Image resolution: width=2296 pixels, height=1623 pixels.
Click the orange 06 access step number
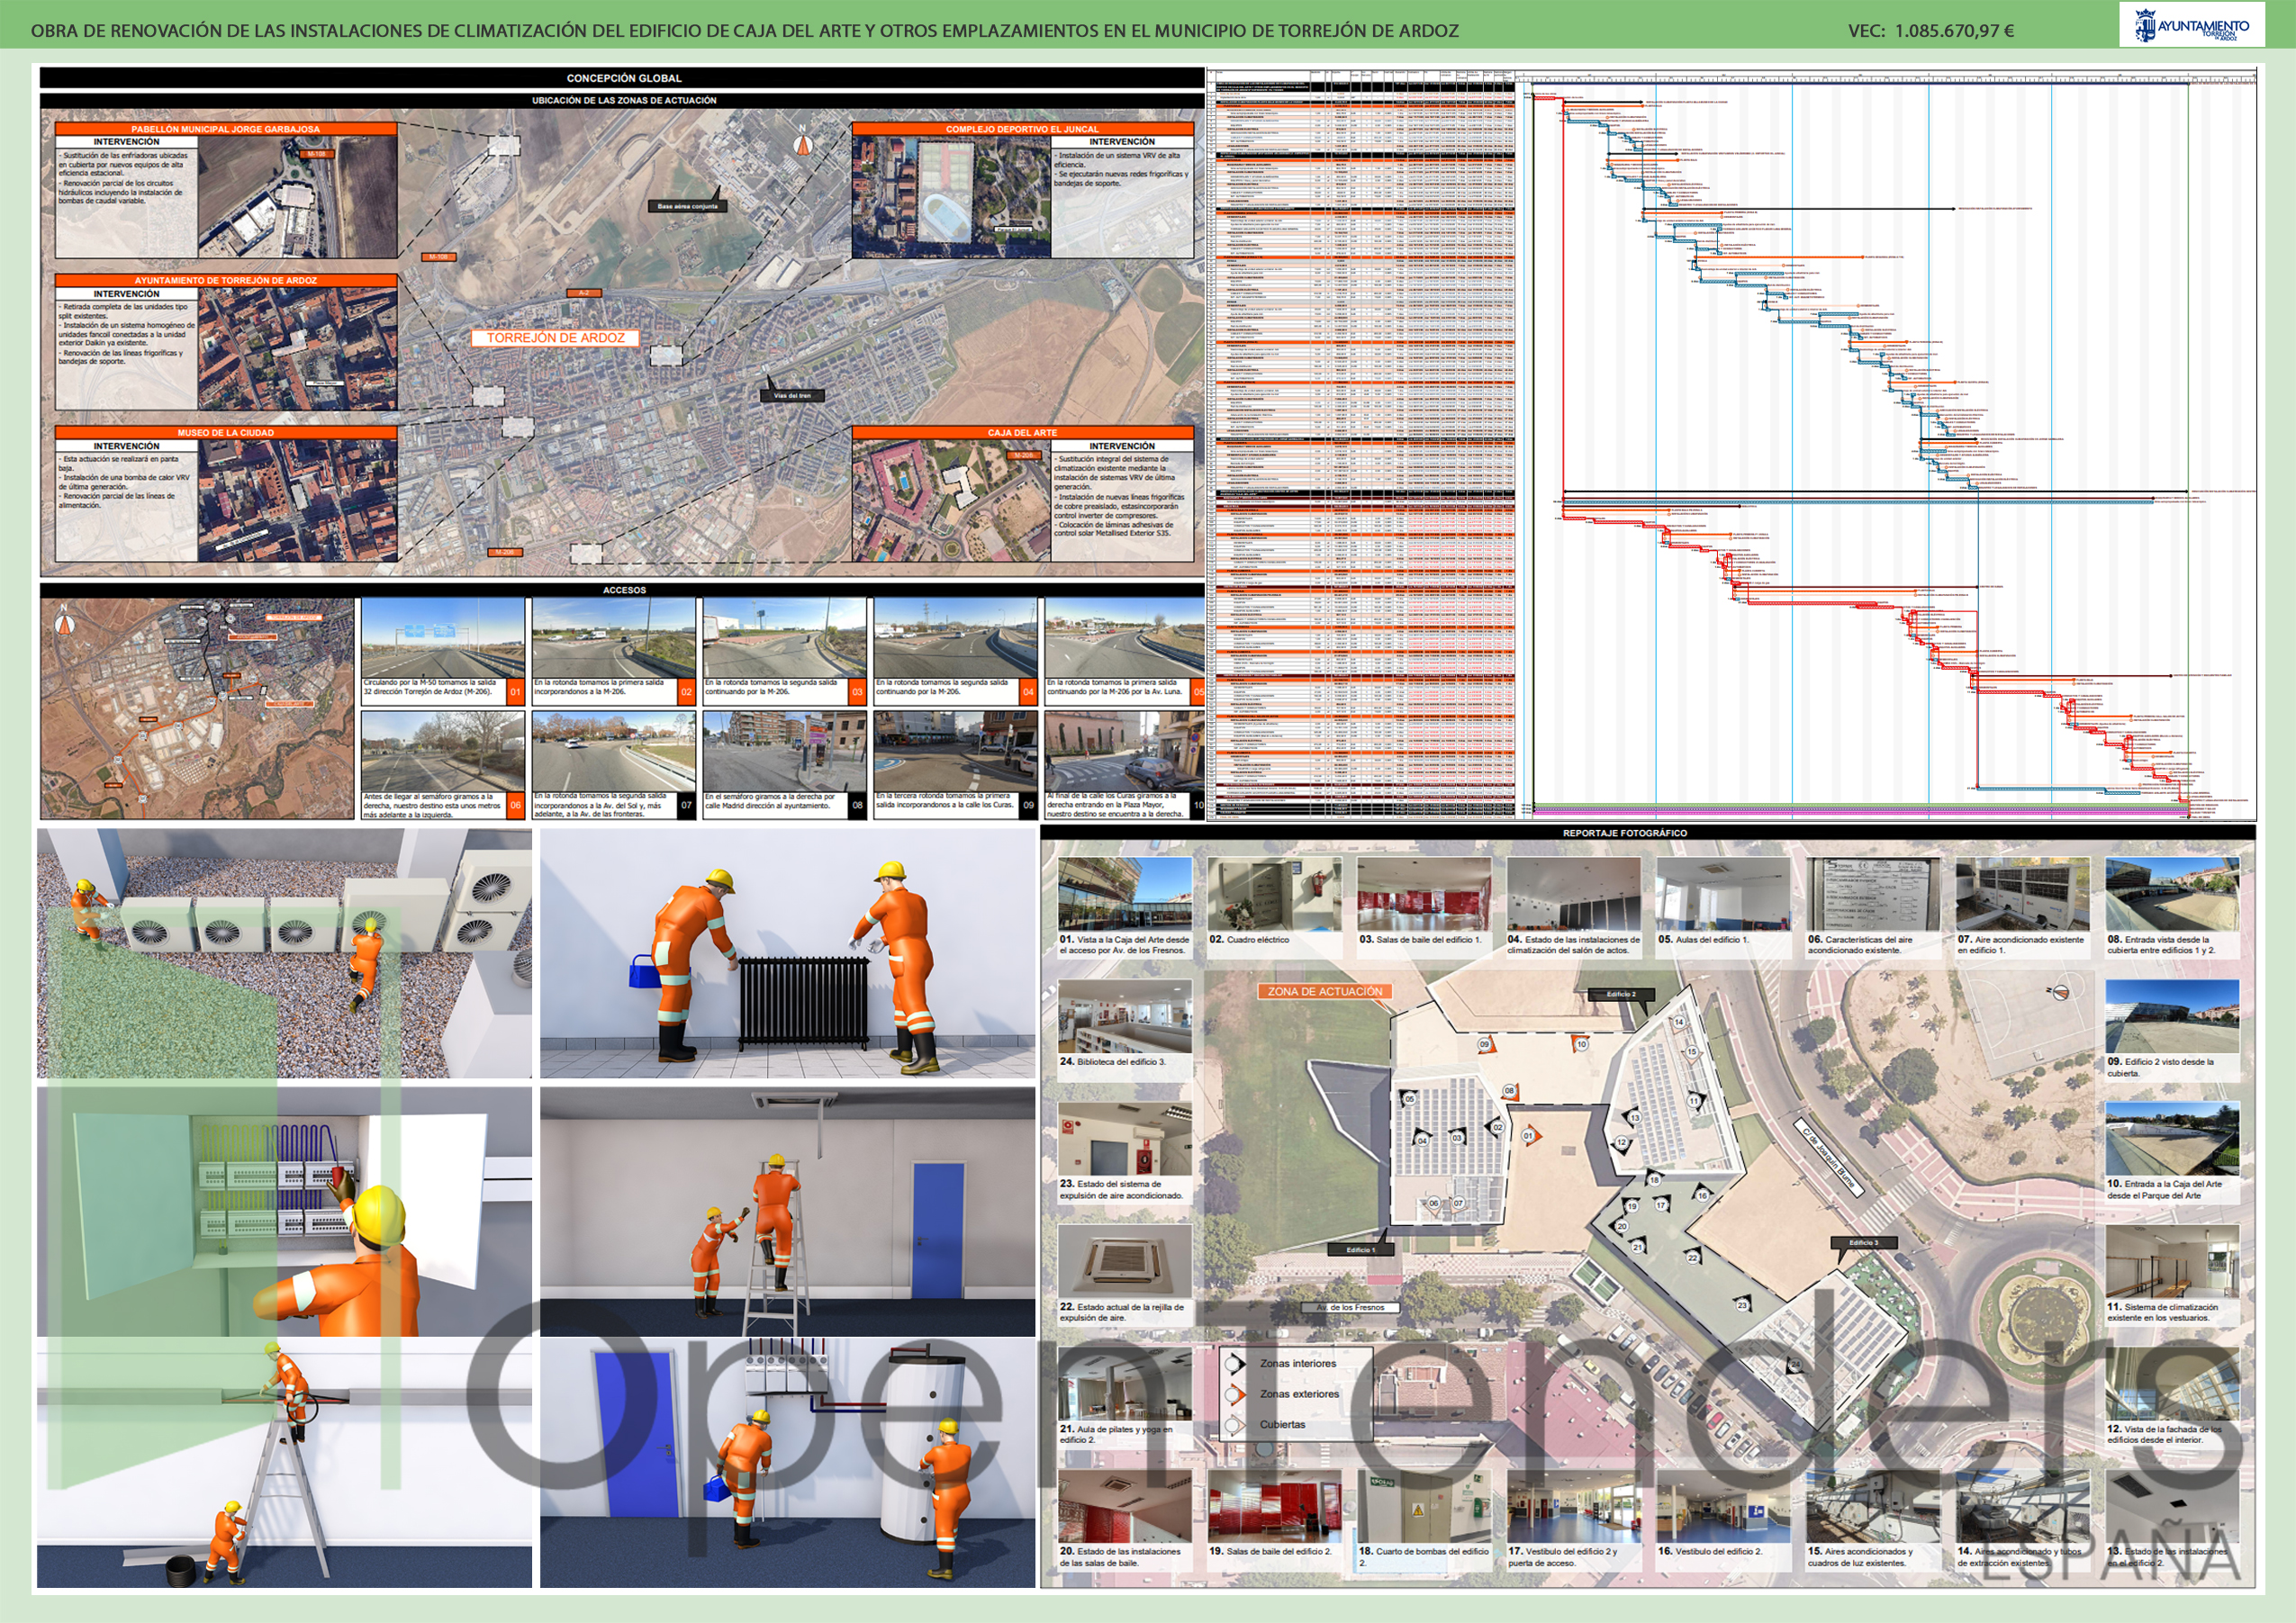coord(515,805)
